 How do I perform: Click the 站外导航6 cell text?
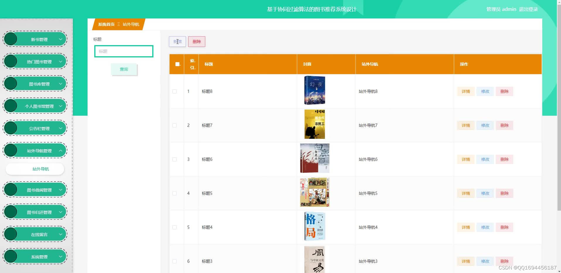click(368, 159)
